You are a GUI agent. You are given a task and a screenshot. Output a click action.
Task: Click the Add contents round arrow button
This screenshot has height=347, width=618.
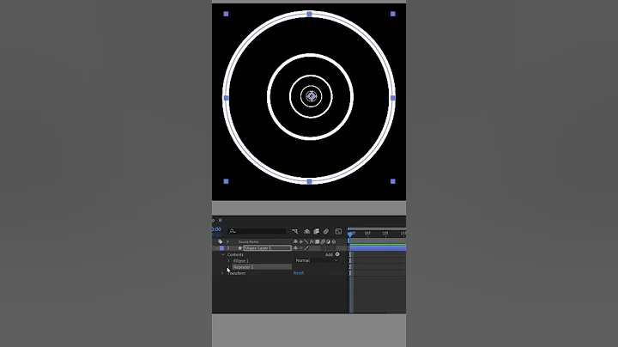[337, 254]
